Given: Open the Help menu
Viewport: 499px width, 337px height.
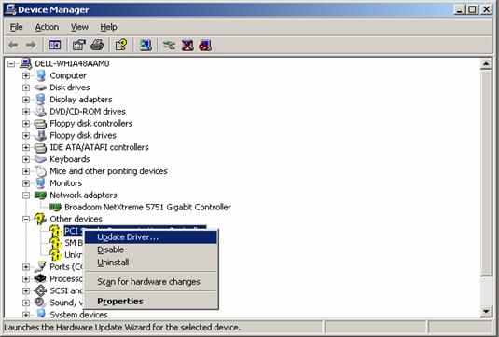Looking at the screenshot, I should (108, 27).
